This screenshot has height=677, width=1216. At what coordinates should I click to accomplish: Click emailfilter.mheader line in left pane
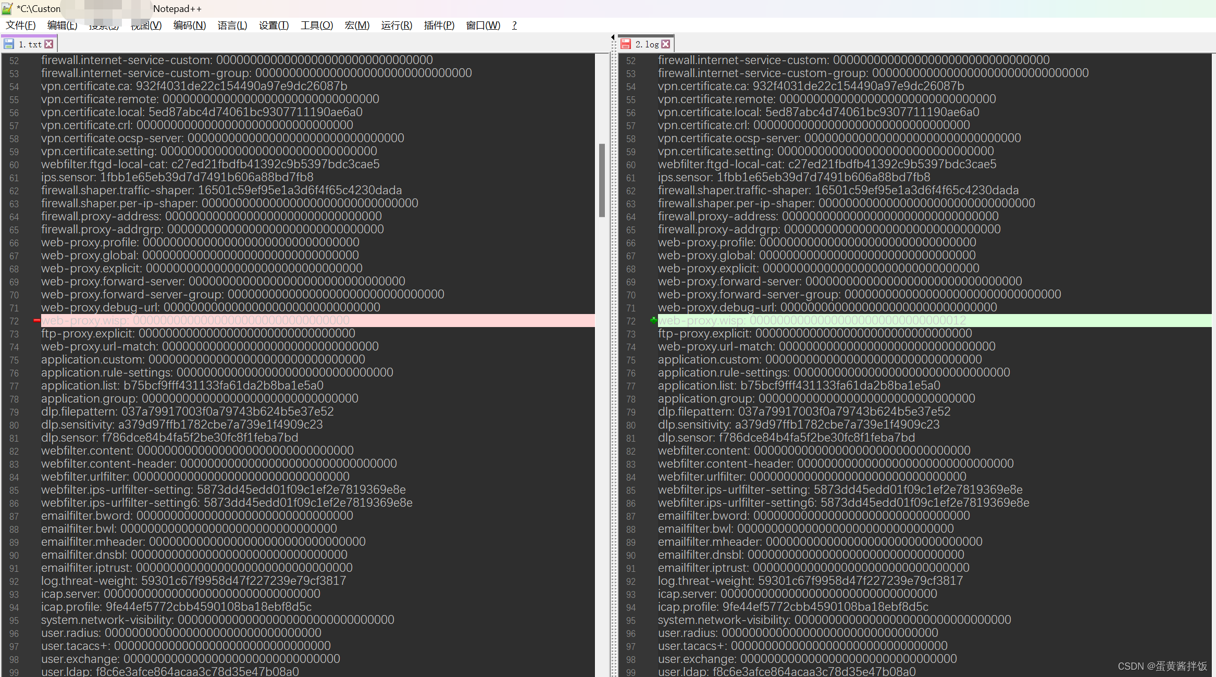(x=204, y=542)
